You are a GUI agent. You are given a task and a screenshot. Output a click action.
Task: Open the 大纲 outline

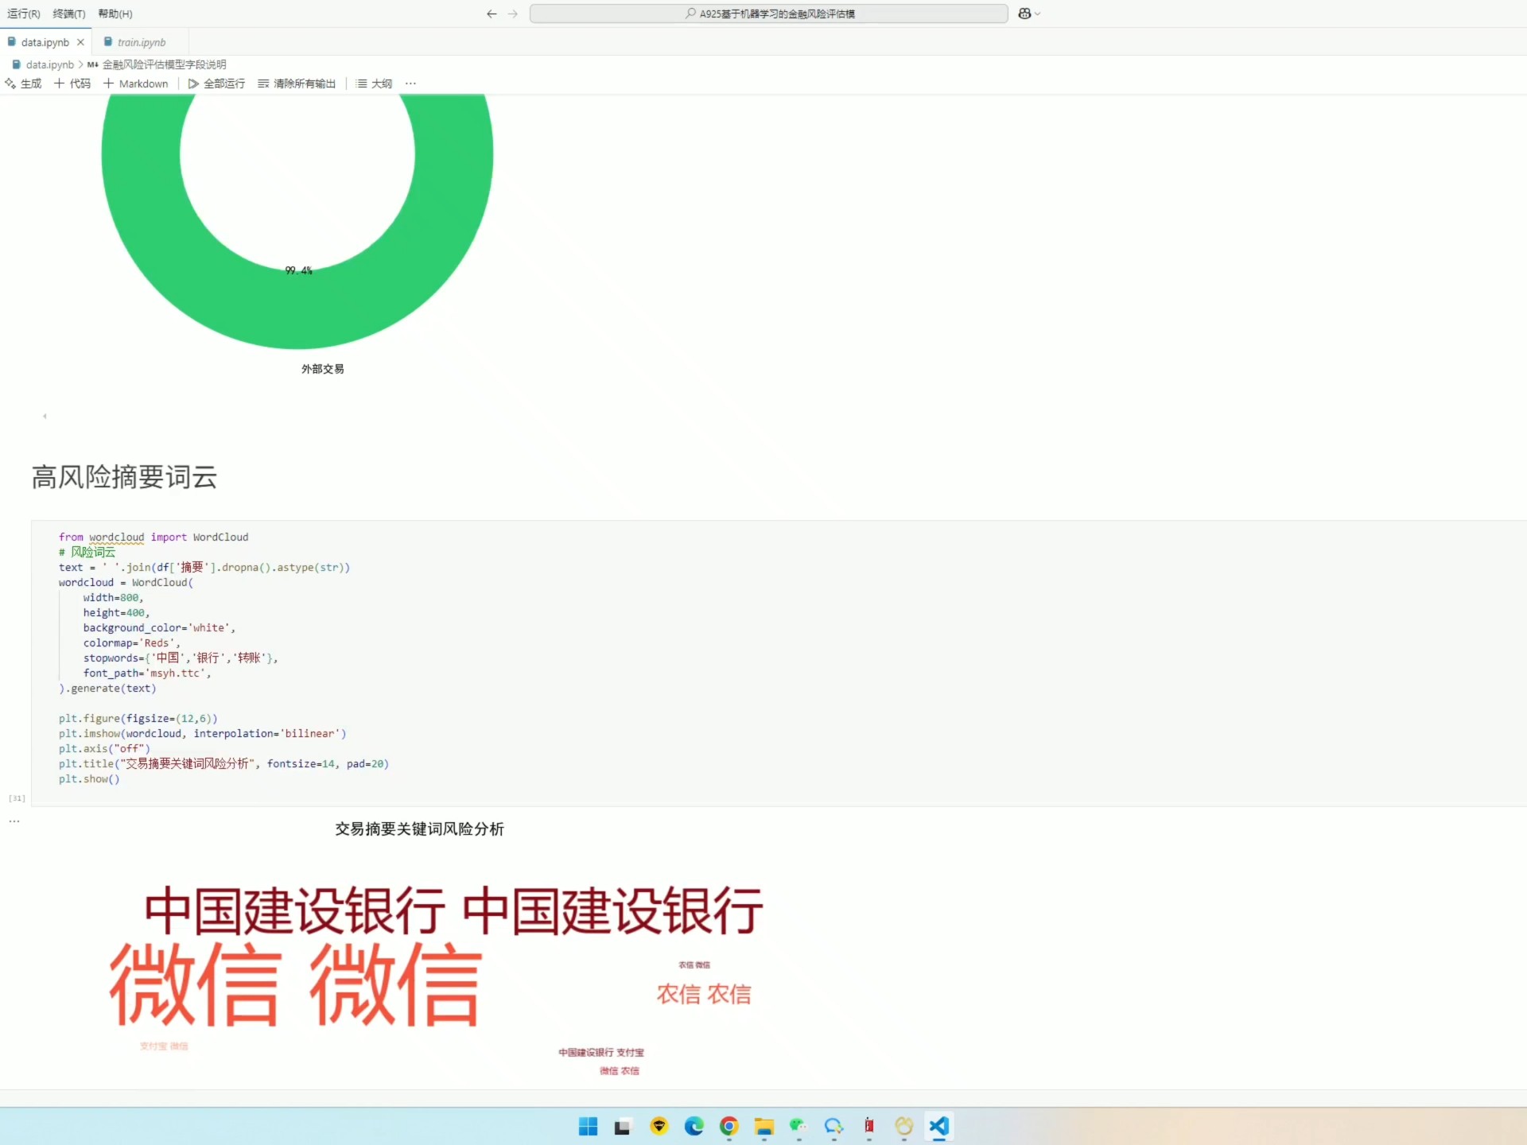tap(374, 83)
